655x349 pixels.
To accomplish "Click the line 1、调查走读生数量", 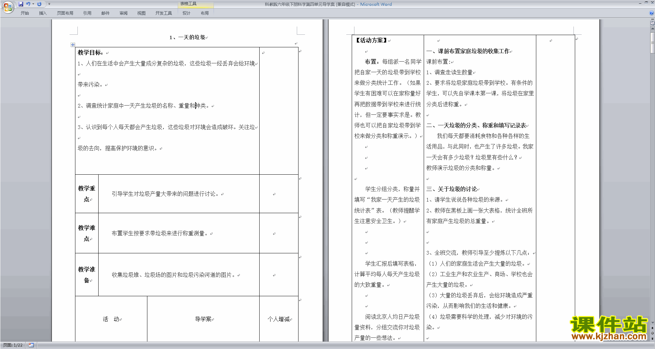I will (x=449, y=72).
